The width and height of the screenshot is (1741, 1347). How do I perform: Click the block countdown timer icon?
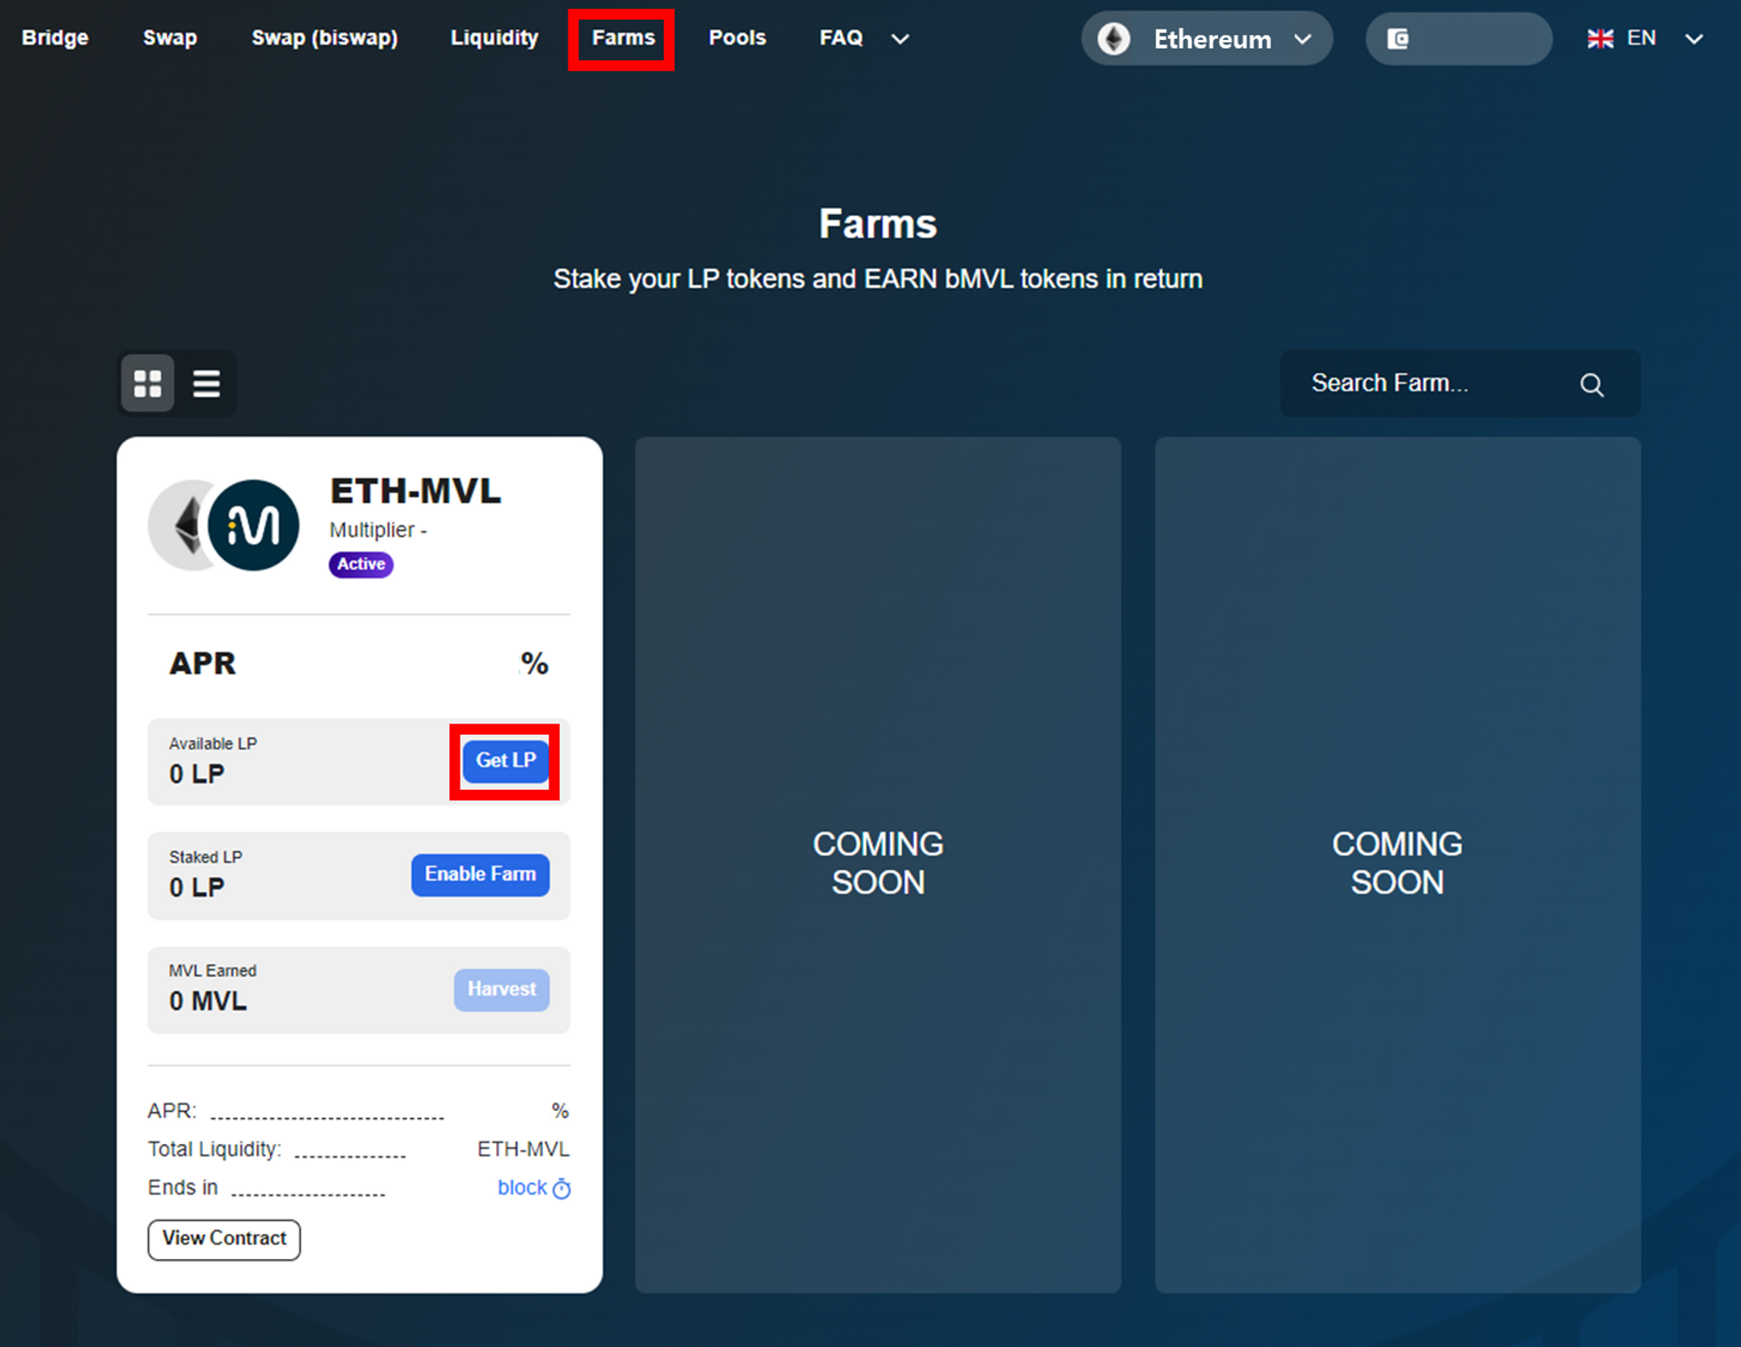562,1189
